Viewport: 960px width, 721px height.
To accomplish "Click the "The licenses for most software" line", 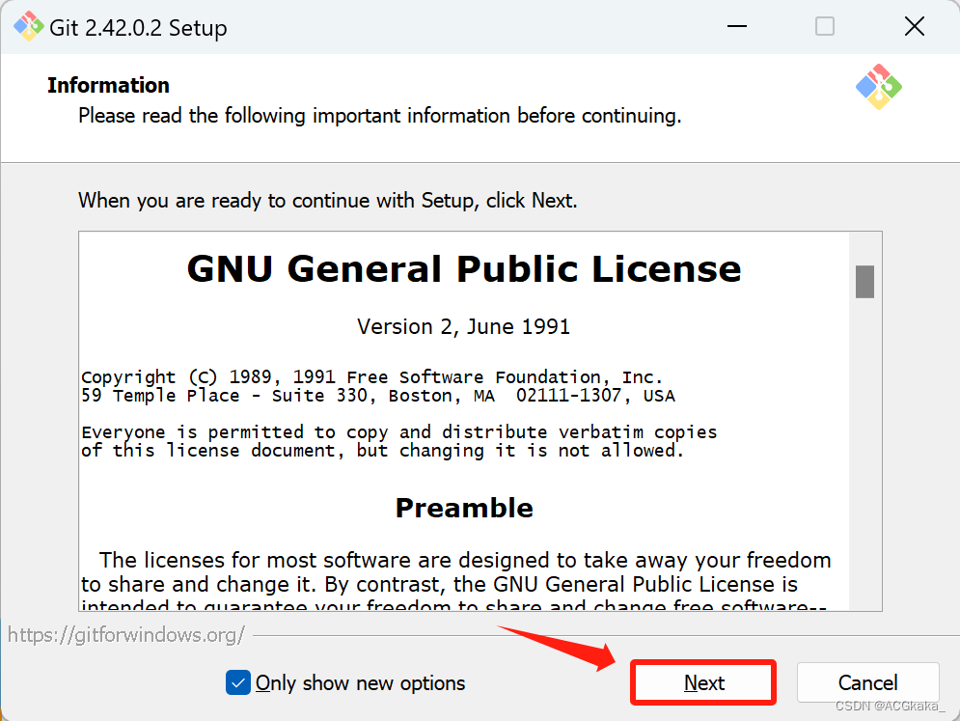I will tap(465, 560).
